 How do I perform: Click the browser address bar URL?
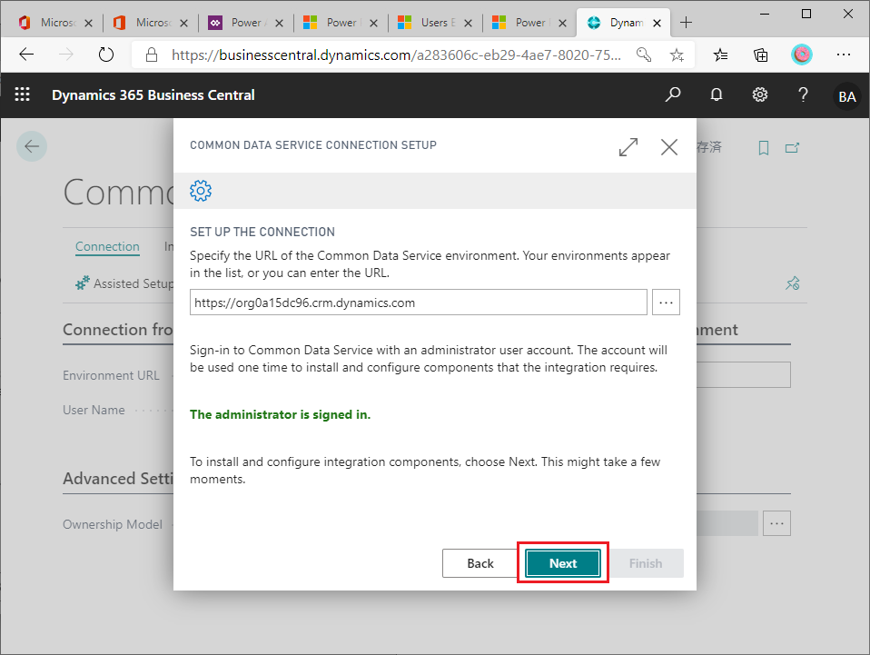pyautogui.click(x=396, y=55)
